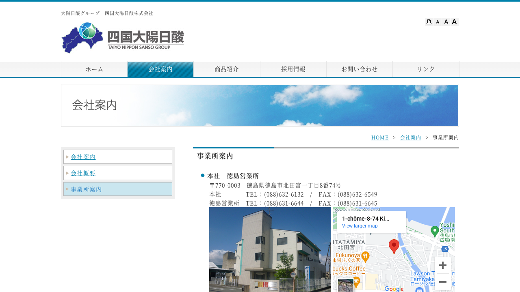520x292 pixels.
Task: Click the 会社案内 breadcrumb link
Action: click(x=410, y=137)
